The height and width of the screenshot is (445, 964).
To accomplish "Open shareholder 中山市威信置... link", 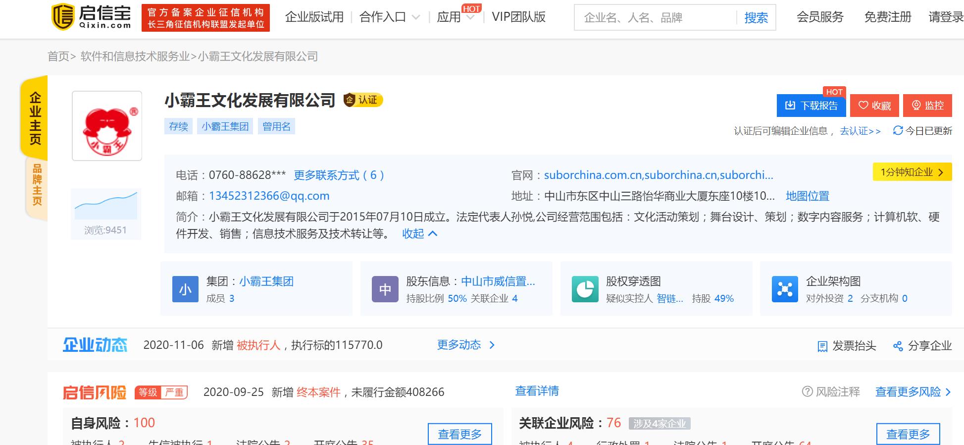I will tap(498, 281).
